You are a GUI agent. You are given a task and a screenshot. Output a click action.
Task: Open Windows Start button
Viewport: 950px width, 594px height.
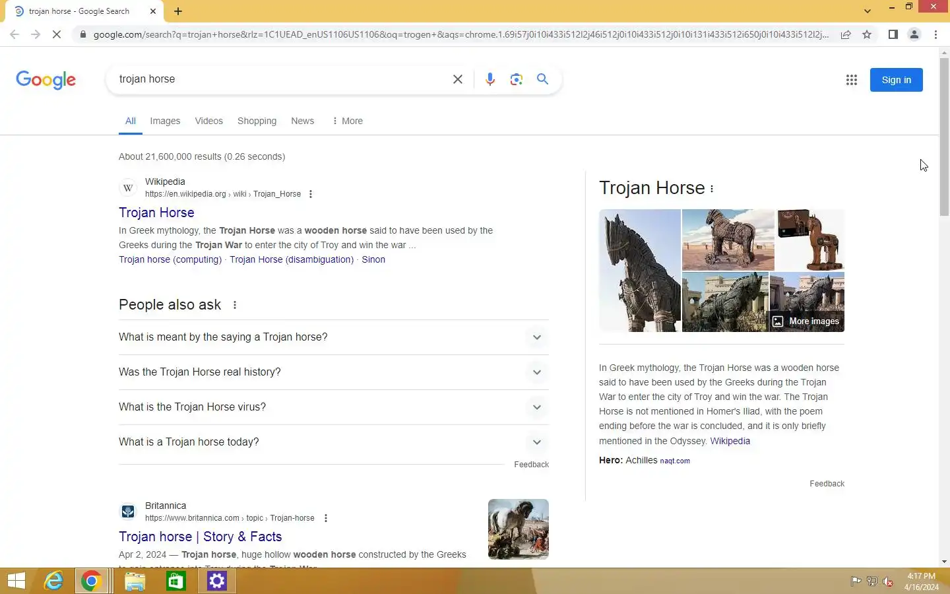pos(16,581)
